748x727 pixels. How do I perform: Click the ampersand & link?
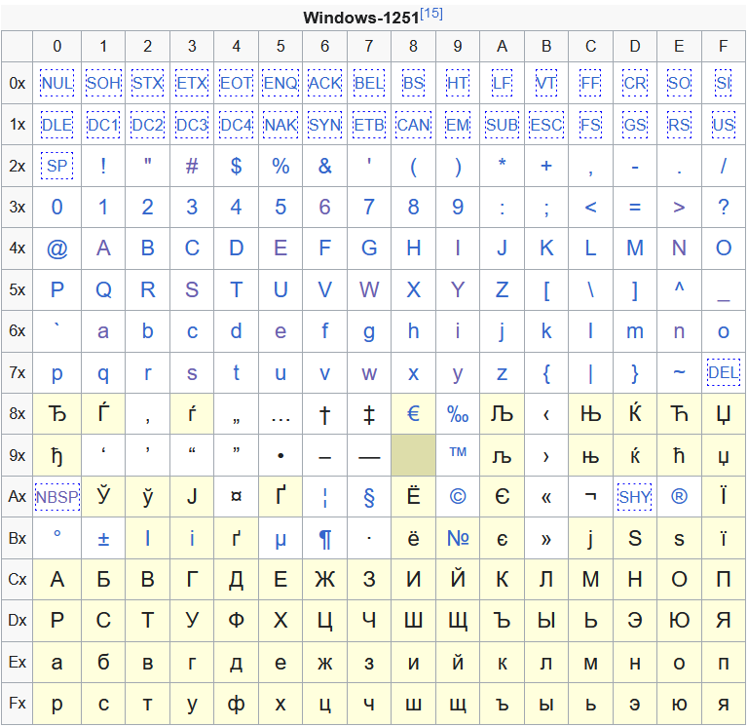(x=325, y=166)
